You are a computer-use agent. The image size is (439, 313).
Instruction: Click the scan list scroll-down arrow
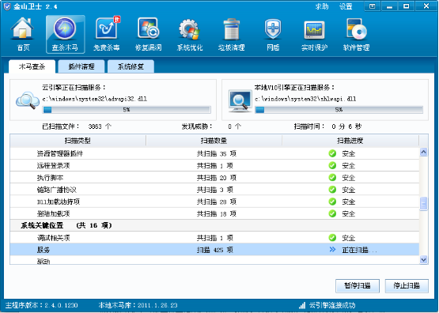point(423,260)
